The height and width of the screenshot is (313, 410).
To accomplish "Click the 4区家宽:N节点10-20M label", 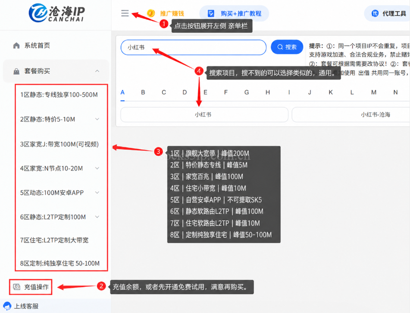I will (x=51, y=168).
